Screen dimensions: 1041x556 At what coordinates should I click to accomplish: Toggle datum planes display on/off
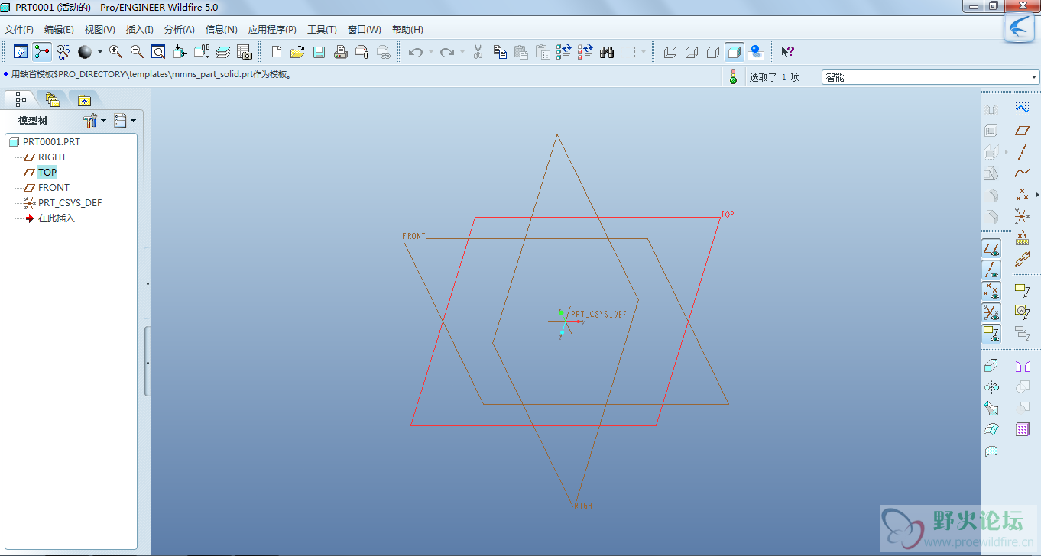click(x=991, y=248)
